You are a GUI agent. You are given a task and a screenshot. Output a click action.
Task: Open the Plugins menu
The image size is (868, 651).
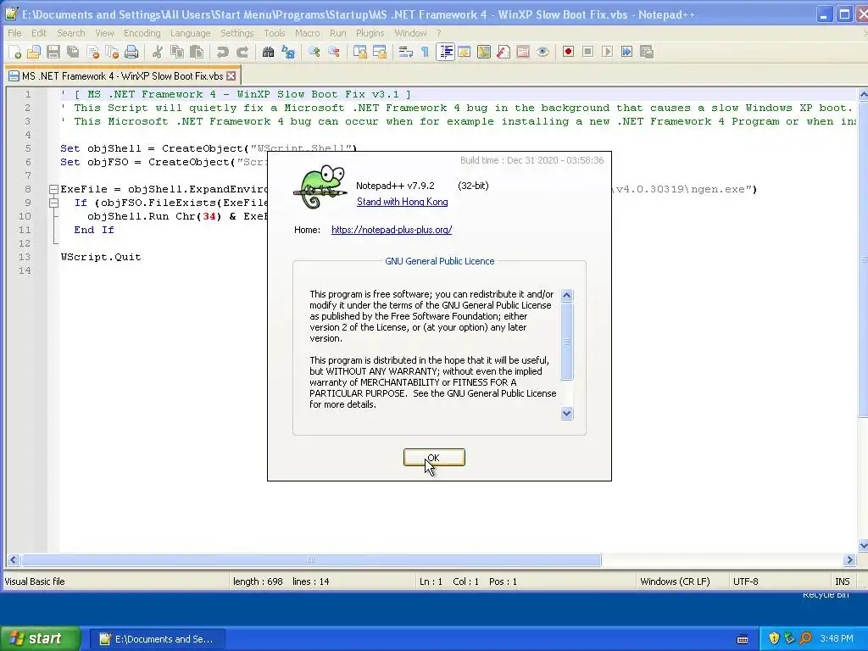click(370, 33)
